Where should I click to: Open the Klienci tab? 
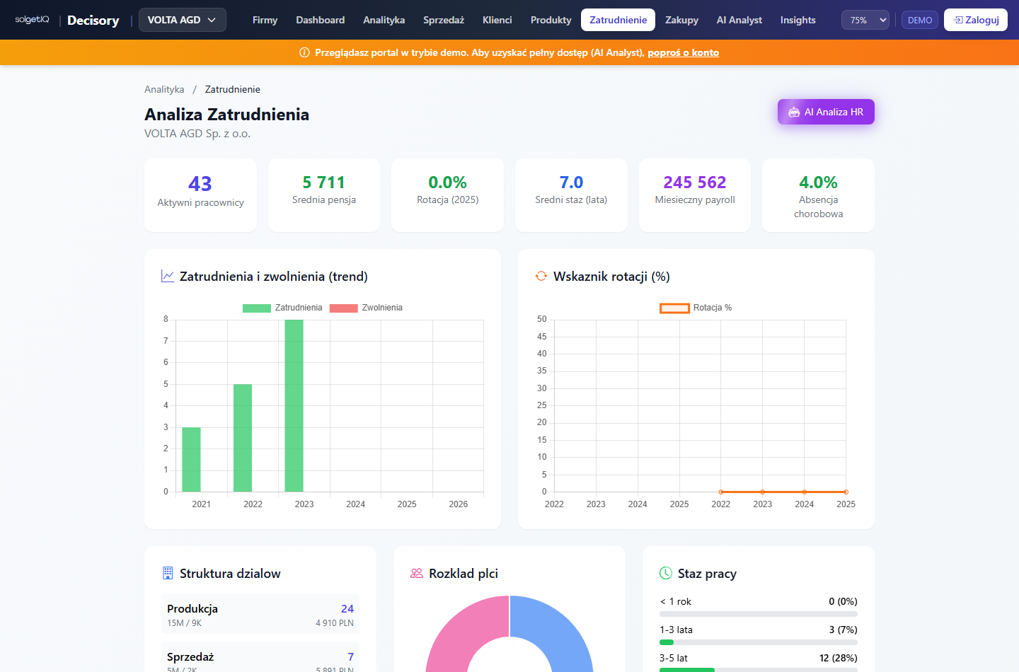[x=497, y=20]
